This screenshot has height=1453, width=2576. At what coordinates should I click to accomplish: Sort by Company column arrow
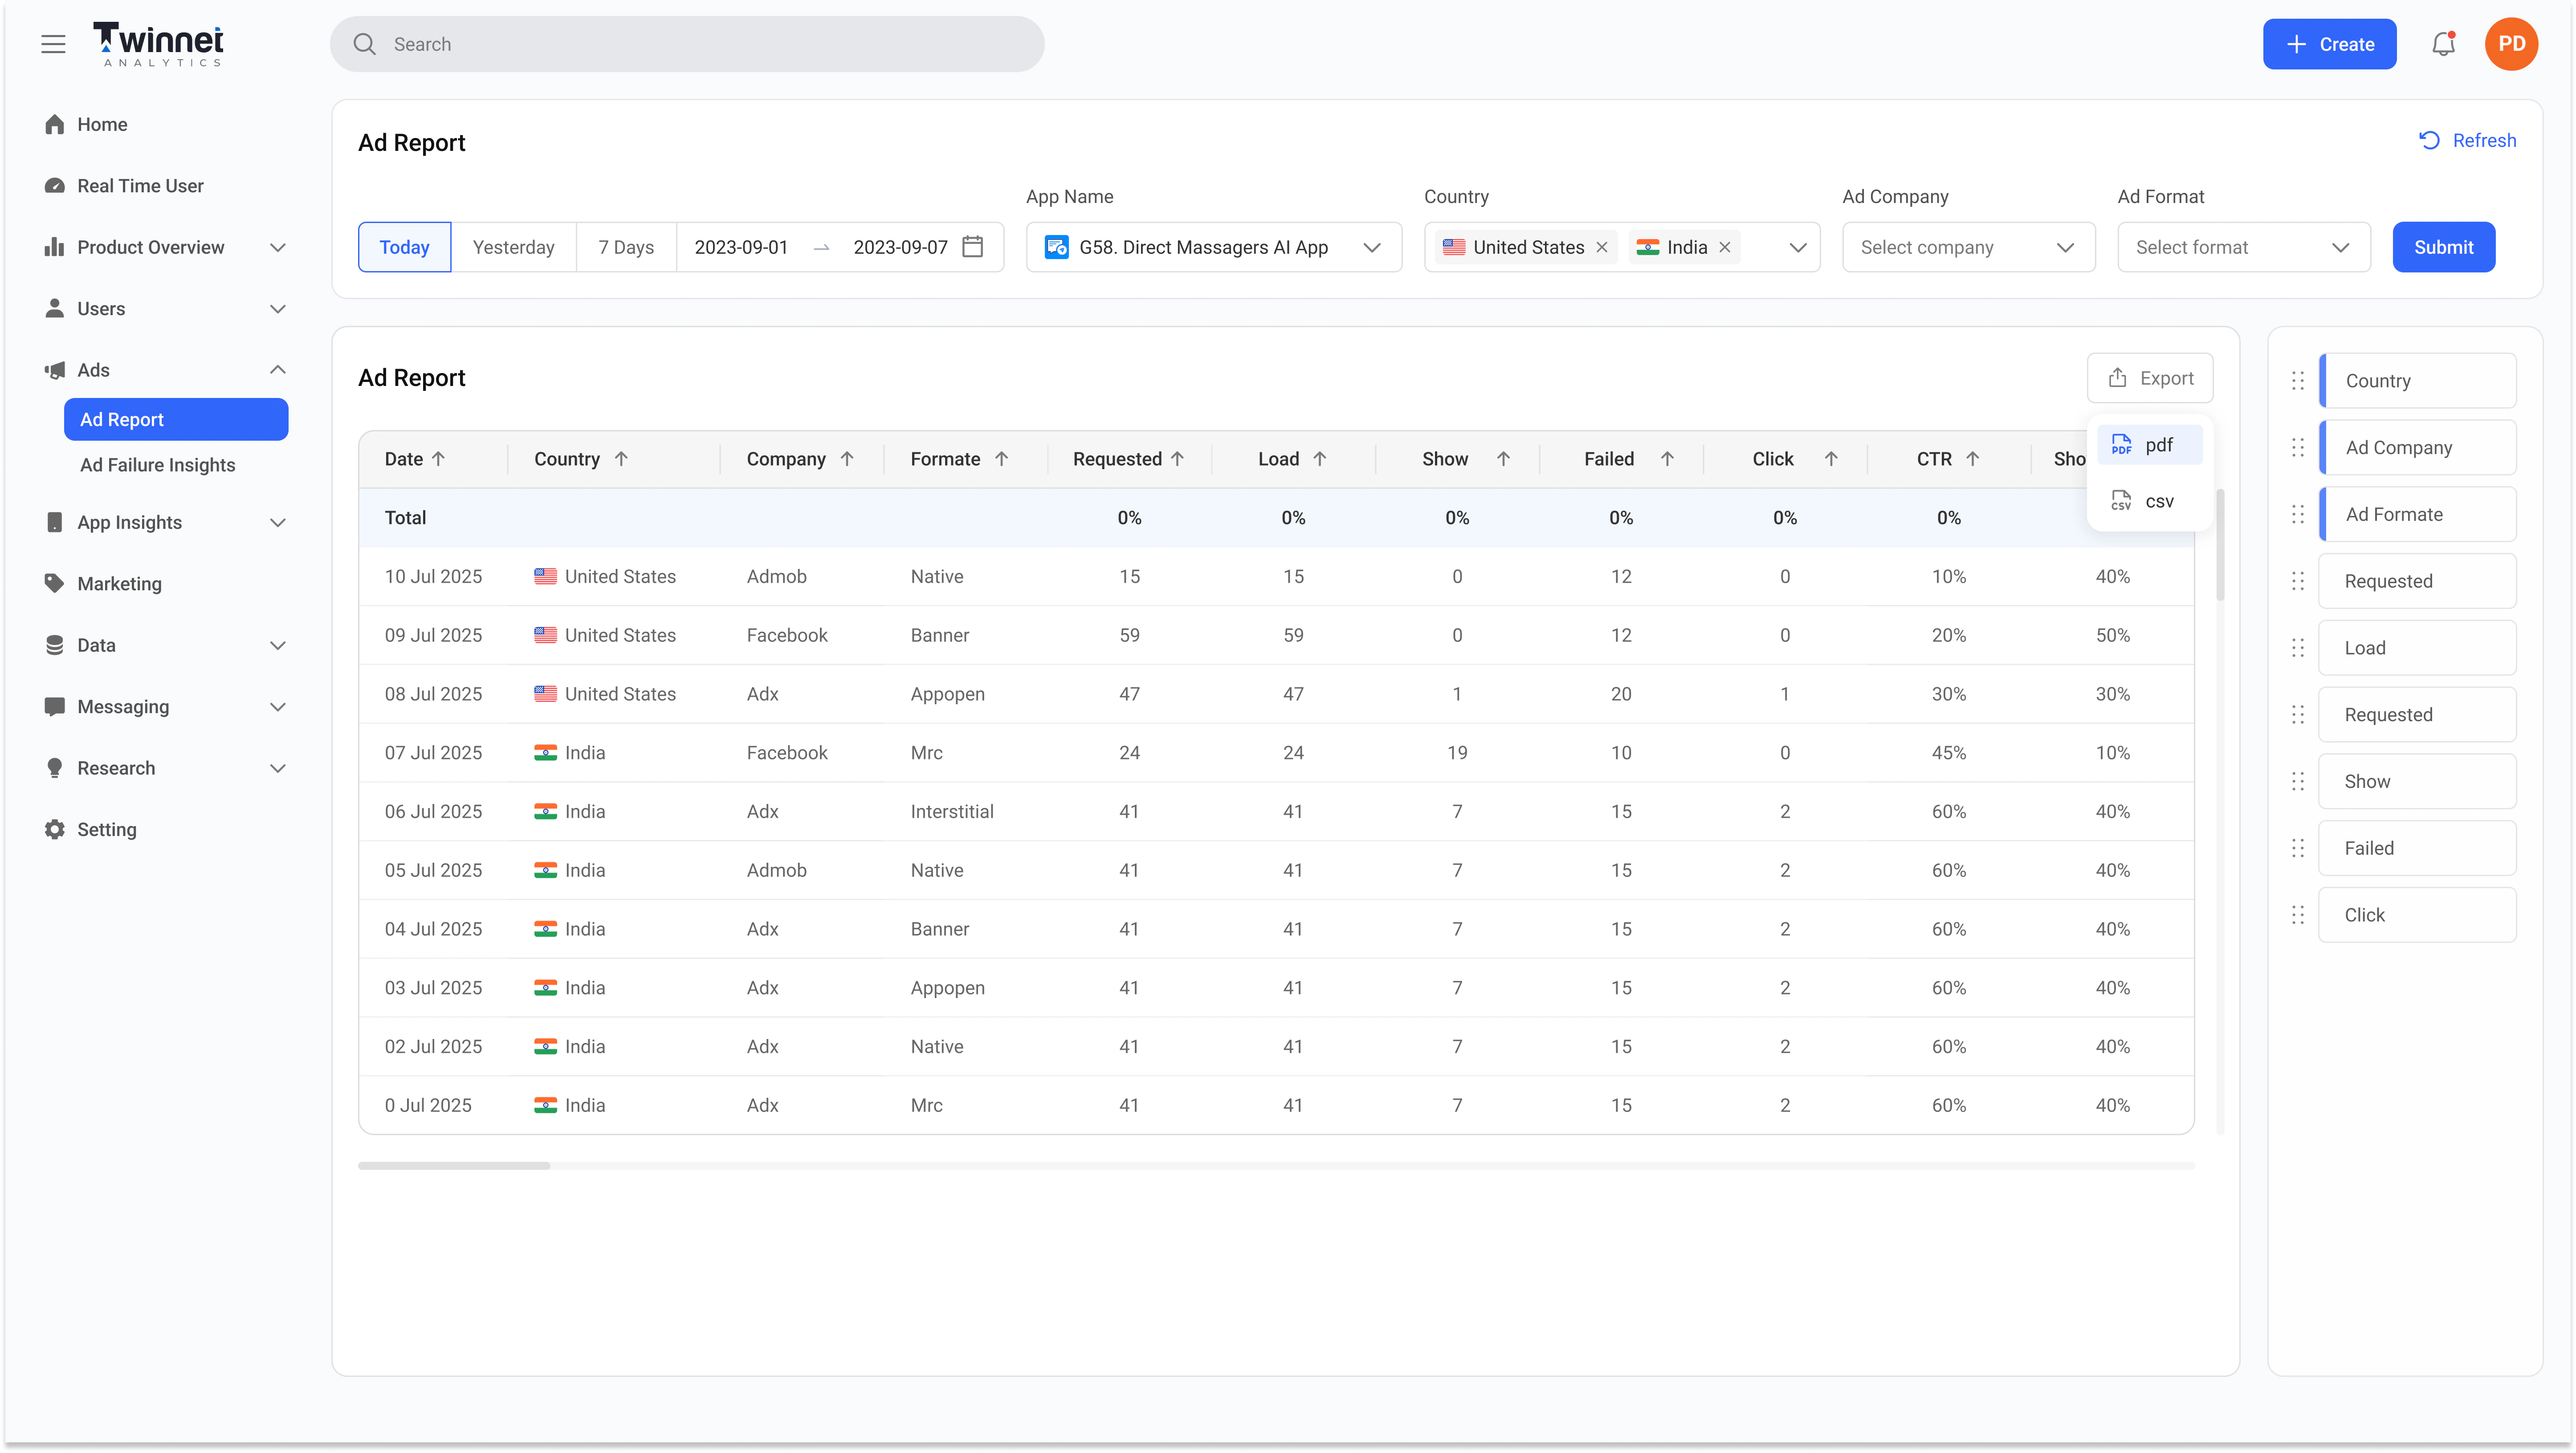(x=847, y=459)
